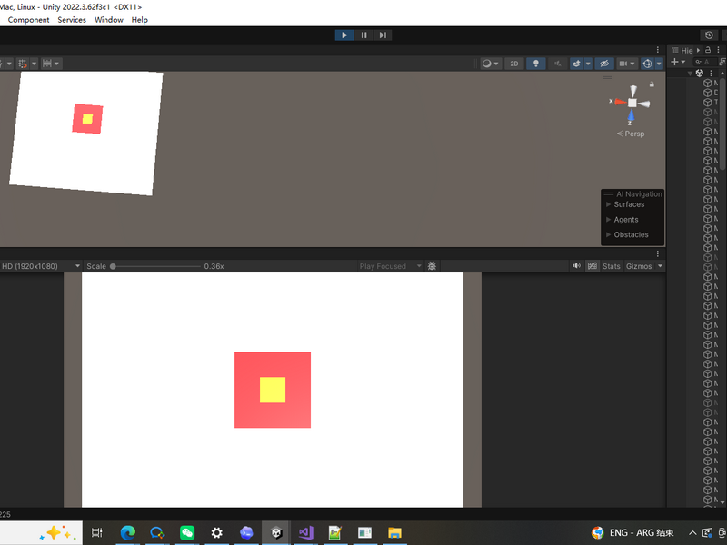Image resolution: width=727 pixels, height=545 pixels.
Task: Show hidden system tray icons
Action: [x=692, y=533]
